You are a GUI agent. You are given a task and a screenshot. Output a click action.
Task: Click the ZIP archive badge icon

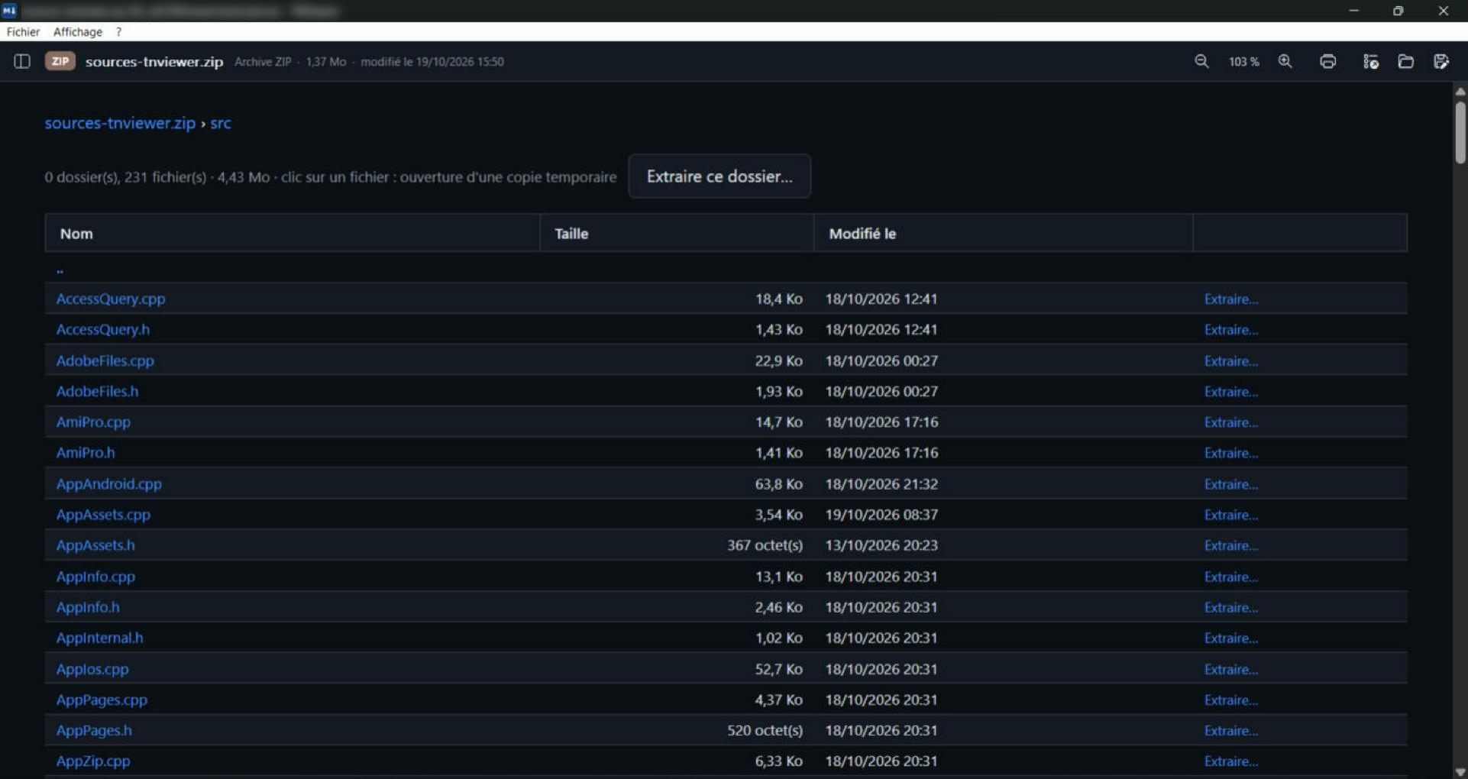(60, 61)
